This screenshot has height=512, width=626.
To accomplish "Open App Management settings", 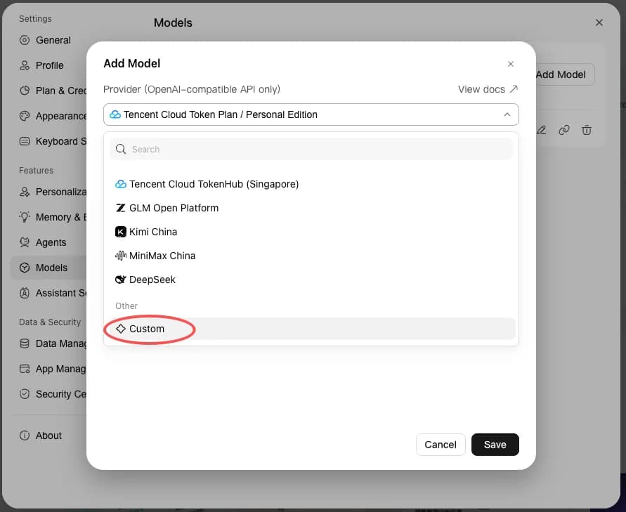I will [48, 369].
